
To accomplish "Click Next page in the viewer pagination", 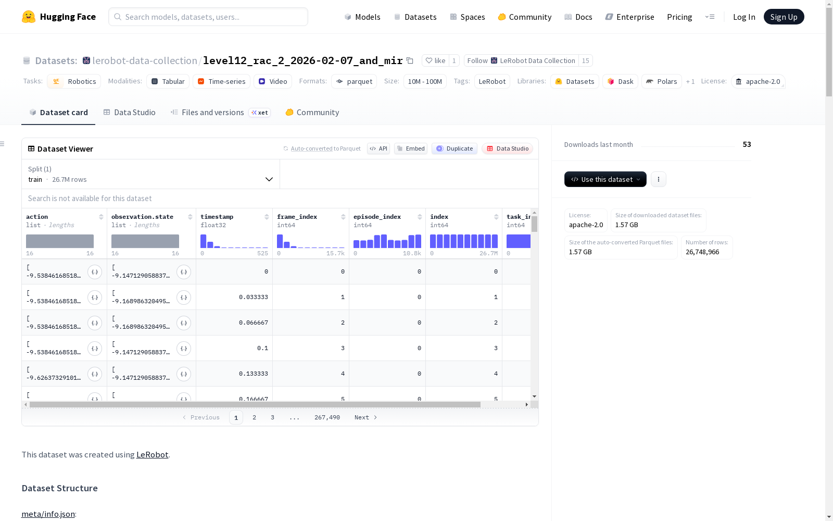I will [365, 417].
